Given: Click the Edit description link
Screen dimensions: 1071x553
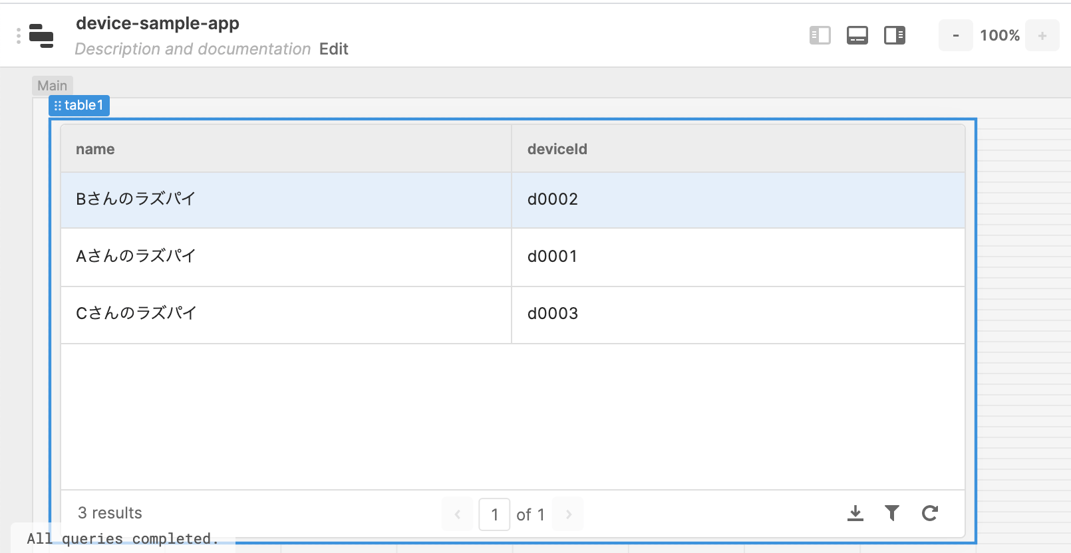Looking at the screenshot, I should tap(333, 49).
